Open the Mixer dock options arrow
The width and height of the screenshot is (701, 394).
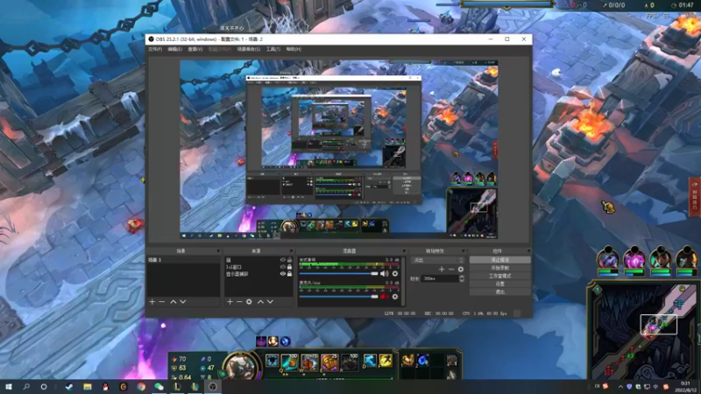click(404, 251)
